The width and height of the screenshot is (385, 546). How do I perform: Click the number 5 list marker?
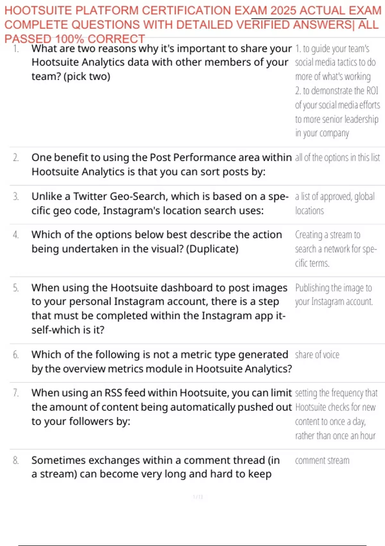click(16, 288)
